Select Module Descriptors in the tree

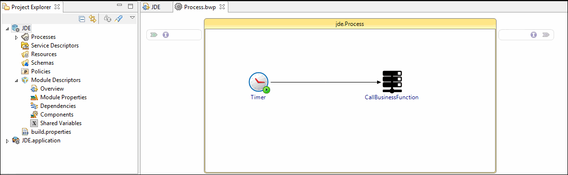click(56, 80)
